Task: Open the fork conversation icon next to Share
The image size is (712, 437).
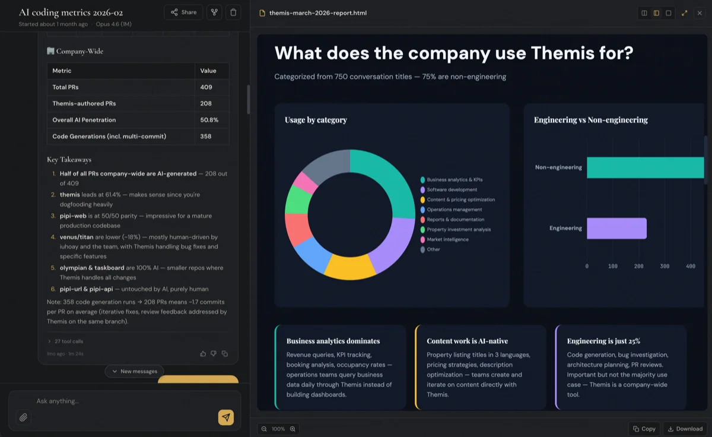Action: [214, 12]
